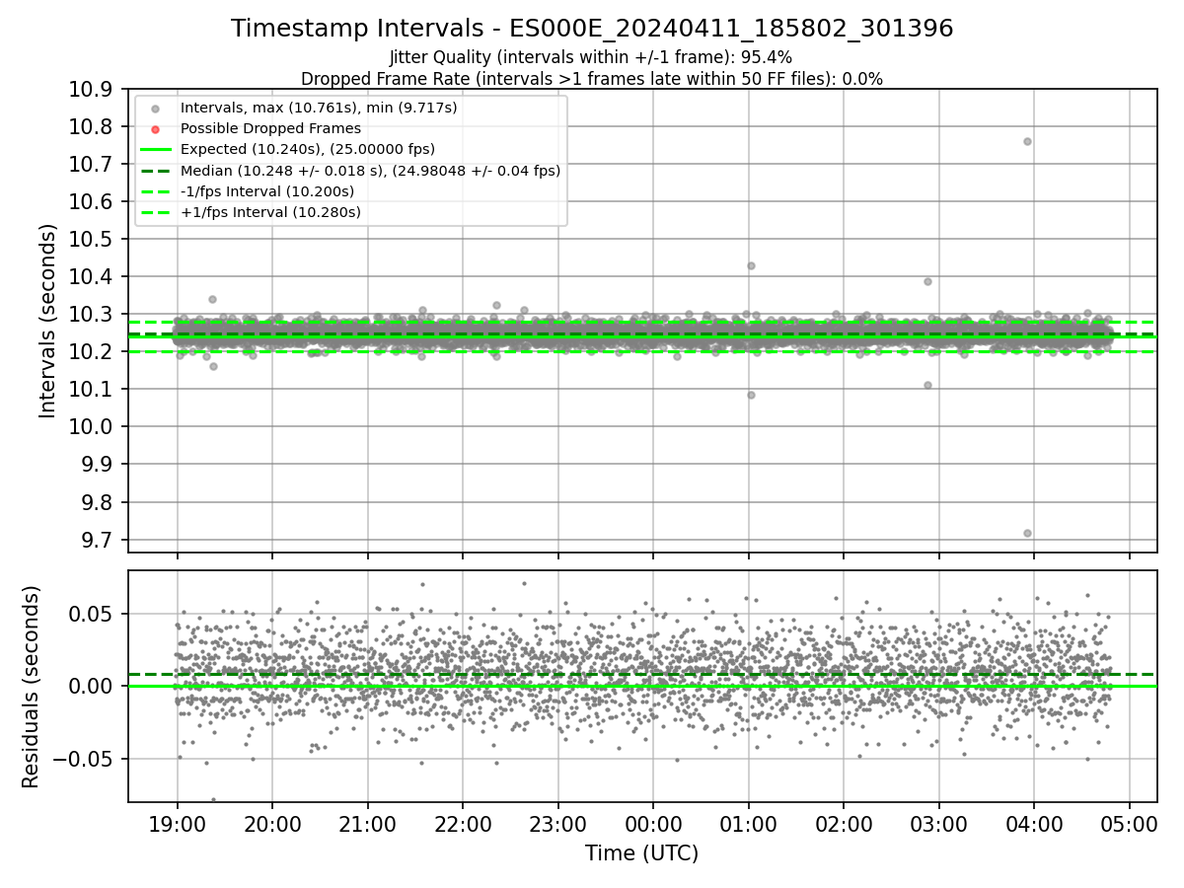The image size is (1184, 888).
Task: Click the red marker beside Possible Dropped Frames
Action: click(155, 129)
